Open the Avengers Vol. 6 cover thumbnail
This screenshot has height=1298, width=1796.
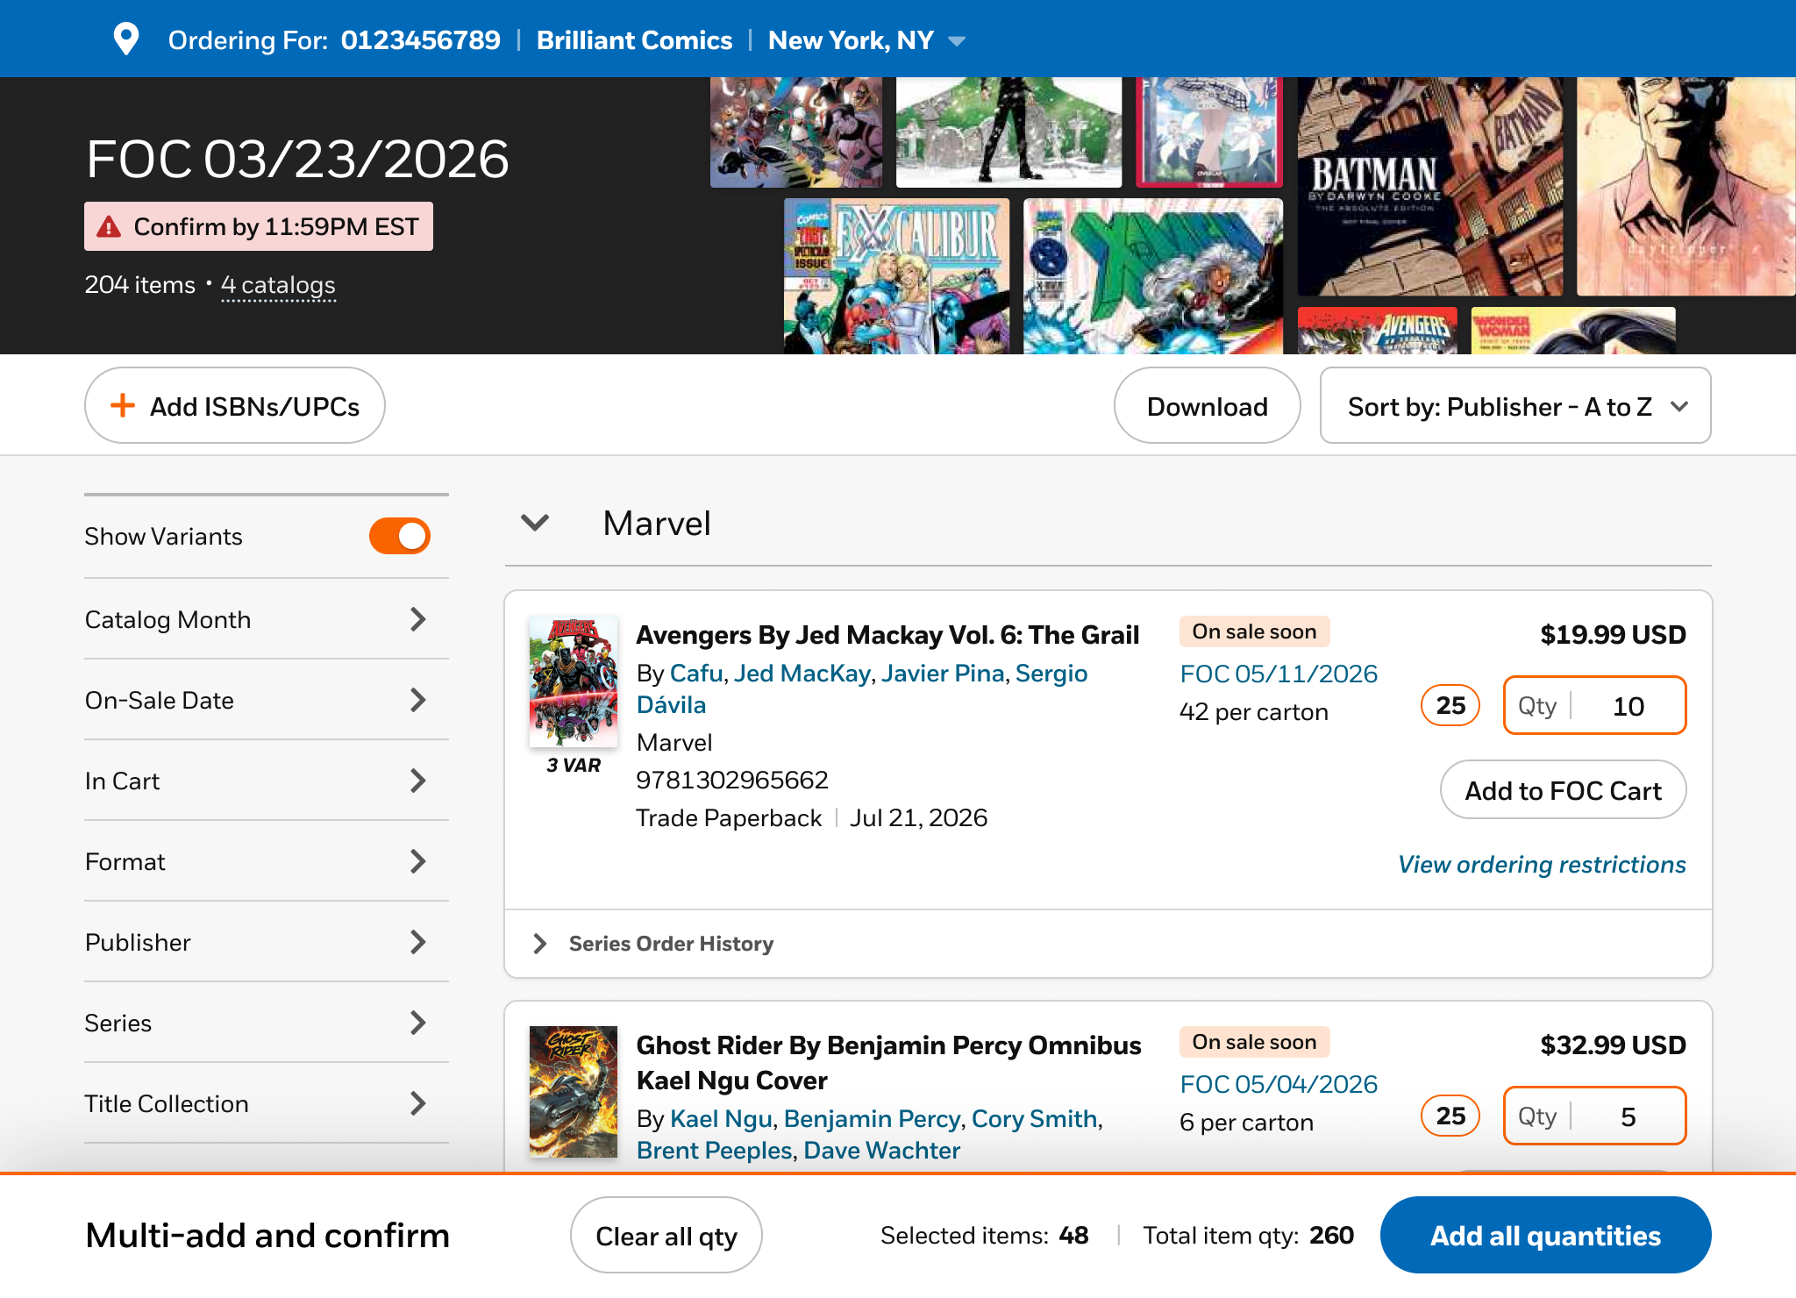point(574,681)
